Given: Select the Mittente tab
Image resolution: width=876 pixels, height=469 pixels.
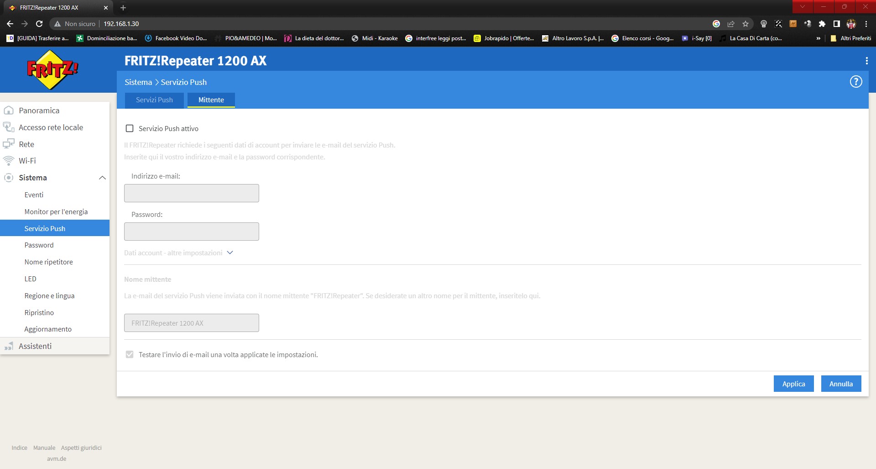Looking at the screenshot, I should pyautogui.click(x=211, y=100).
